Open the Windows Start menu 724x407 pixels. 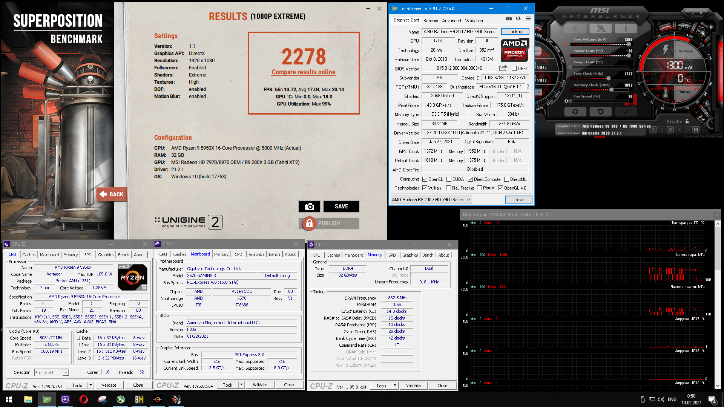click(x=9, y=399)
